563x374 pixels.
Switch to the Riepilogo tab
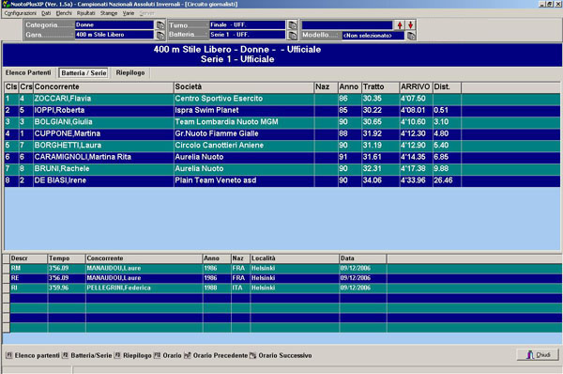pos(130,72)
